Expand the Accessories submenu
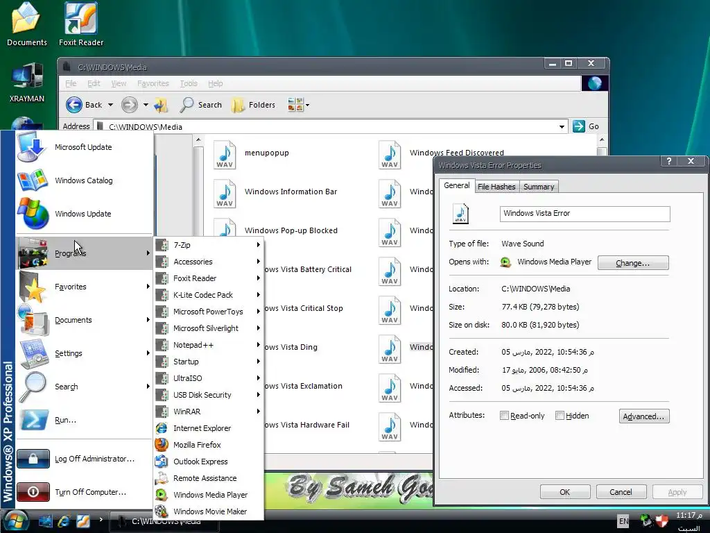Viewport: 710px width, 533px height. point(209,262)
